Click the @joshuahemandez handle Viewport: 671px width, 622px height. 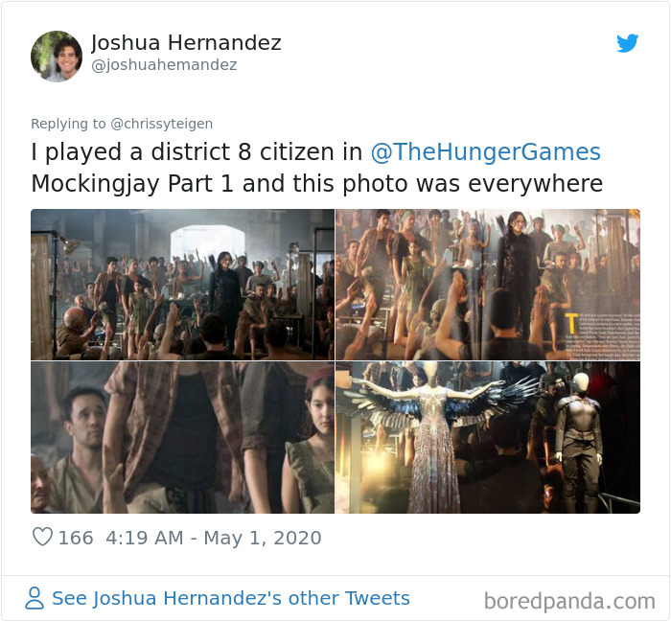[164, 65]
